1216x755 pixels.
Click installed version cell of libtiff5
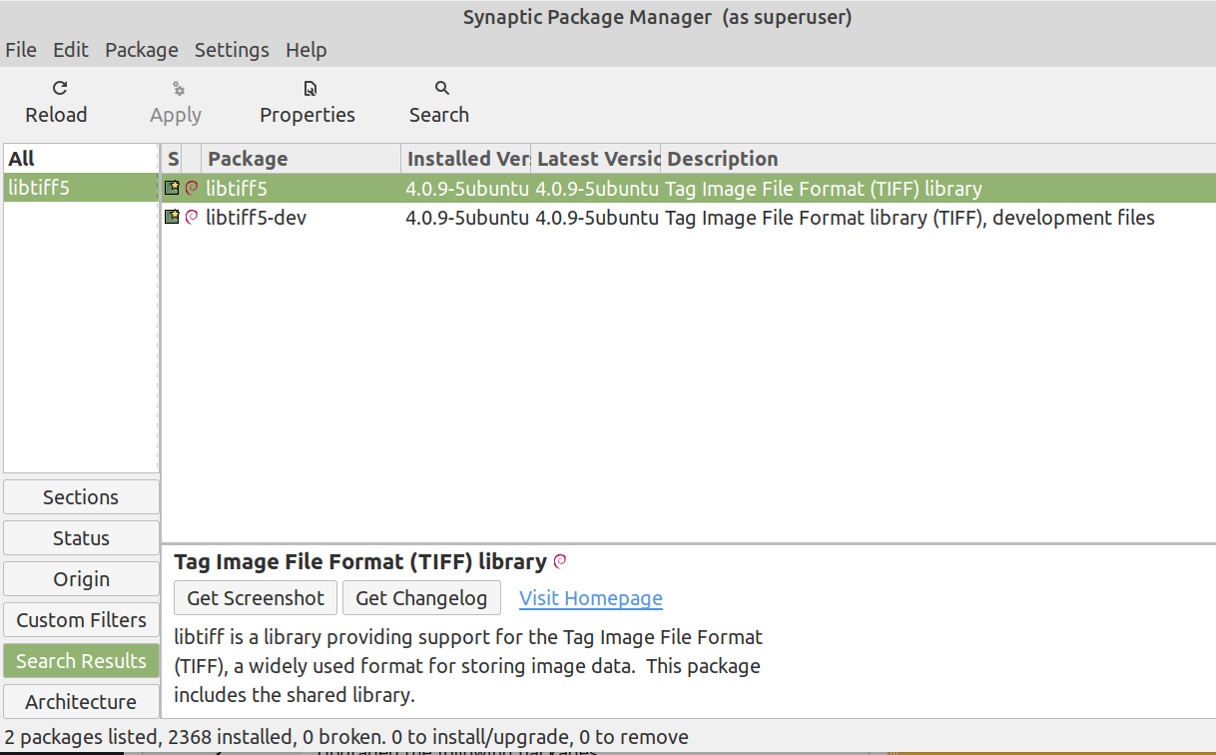pos(467,188)
